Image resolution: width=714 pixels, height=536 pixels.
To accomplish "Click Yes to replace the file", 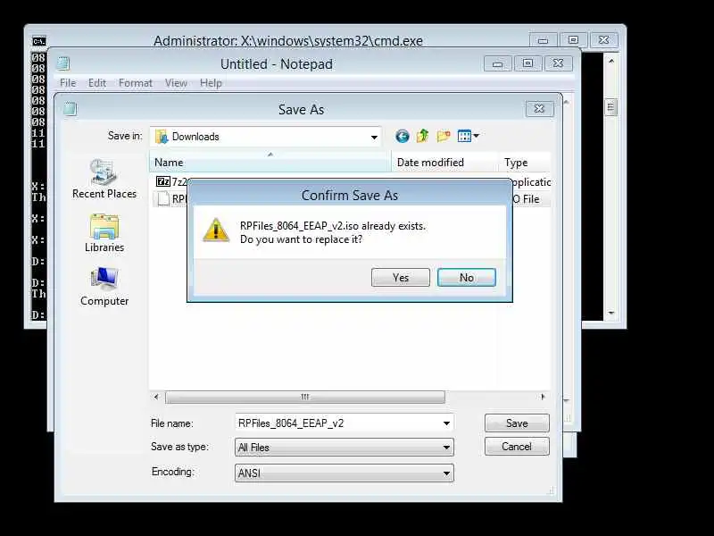I will (400, 278).
